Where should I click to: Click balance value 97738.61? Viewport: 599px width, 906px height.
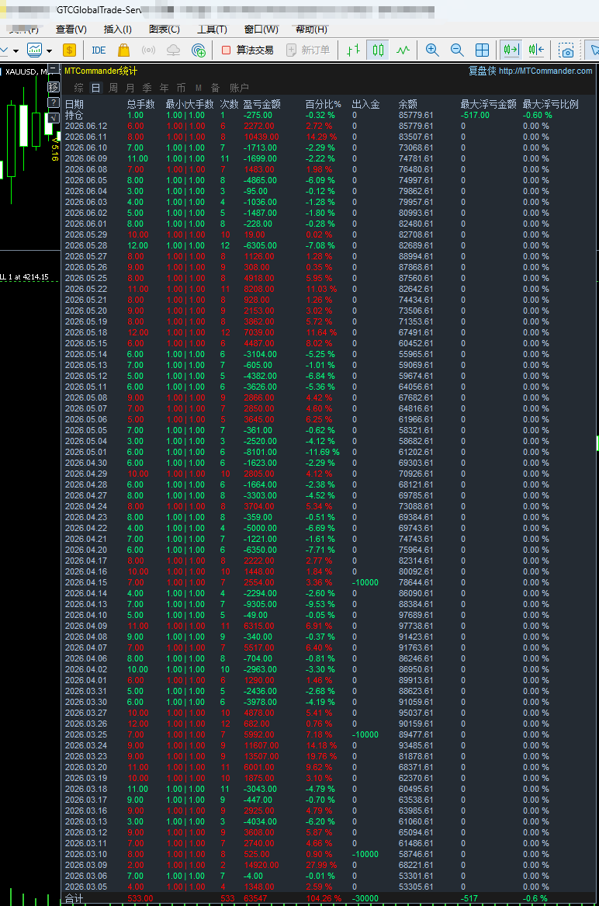[x=416, y=626]
